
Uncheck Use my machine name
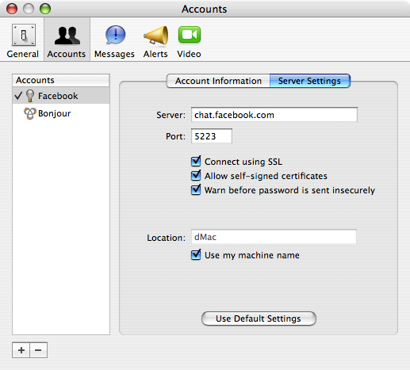(x=196, y=254)
